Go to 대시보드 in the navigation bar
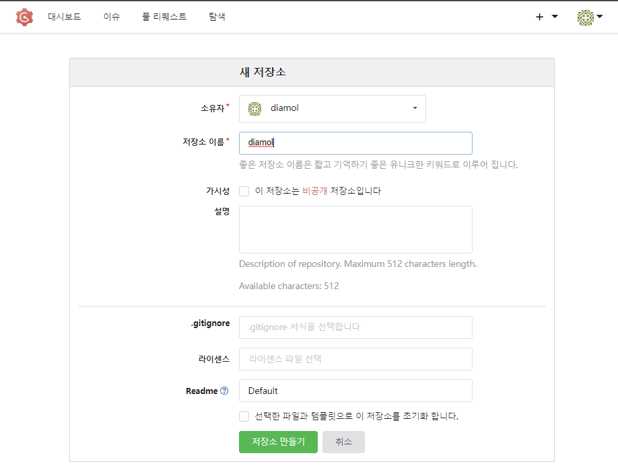 tap(64, 17)
